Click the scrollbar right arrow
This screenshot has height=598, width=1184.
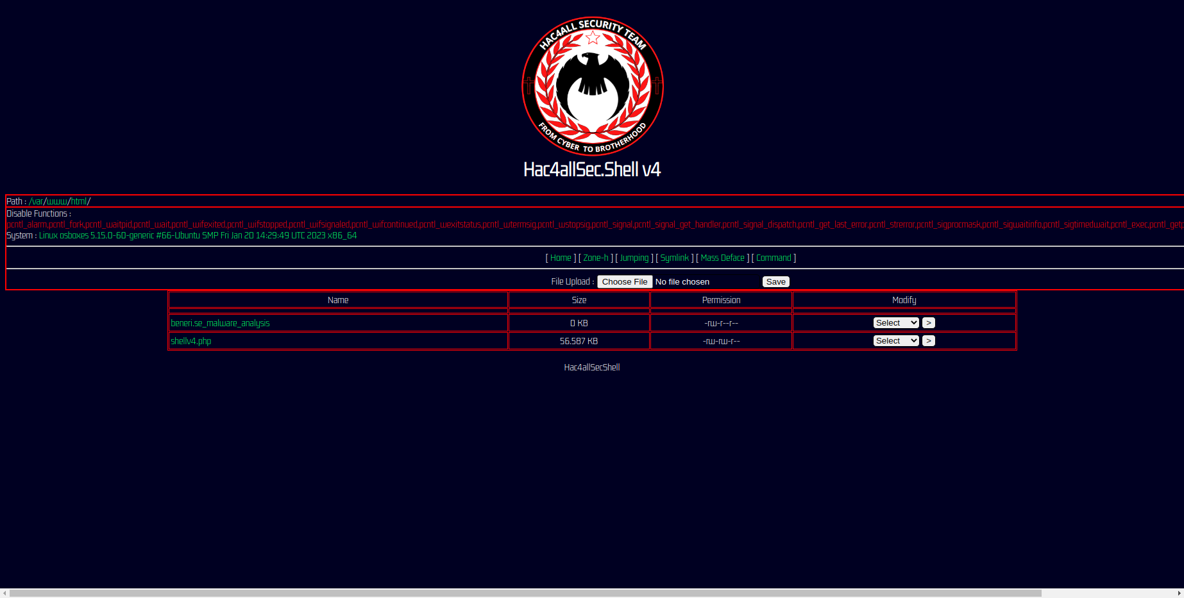tap(1179, 593)
